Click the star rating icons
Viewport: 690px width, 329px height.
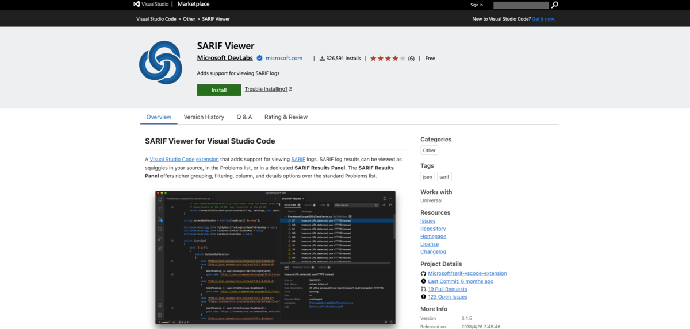[388, 58]
